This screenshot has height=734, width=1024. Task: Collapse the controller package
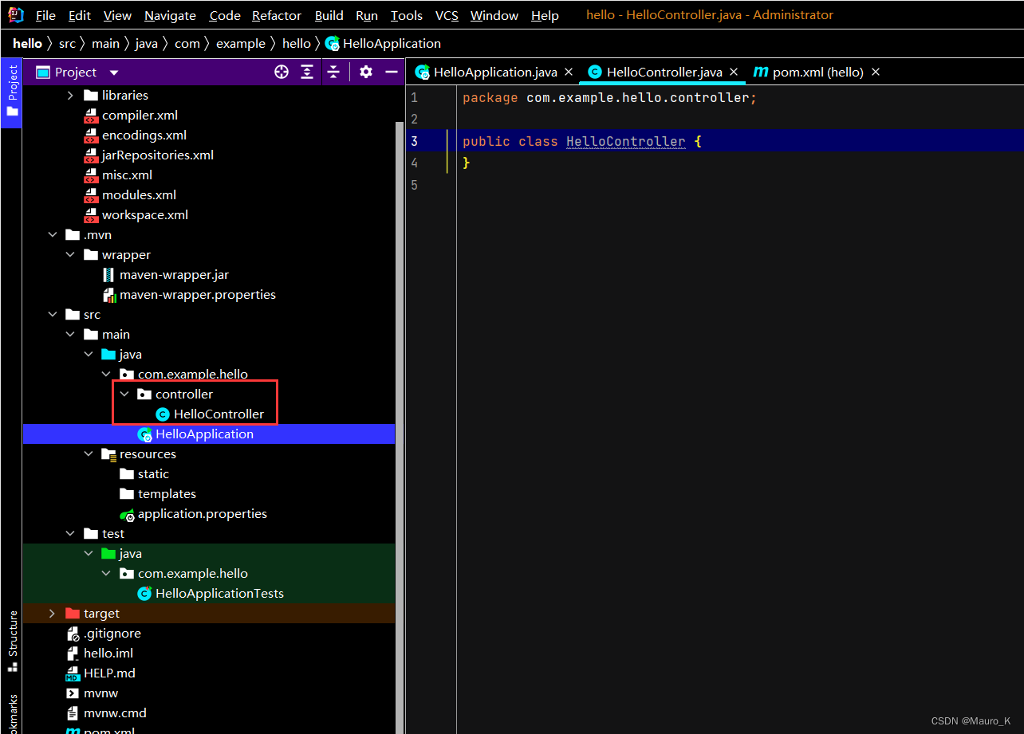pyautogui.click(x=124, y=394)
